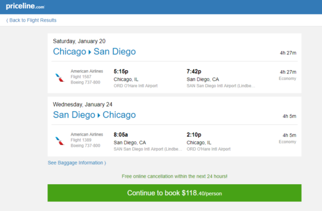Click Continue to book $118.40/person button
Image resolution: width=322 pixels, height=211 pixels.
point(174,193)
